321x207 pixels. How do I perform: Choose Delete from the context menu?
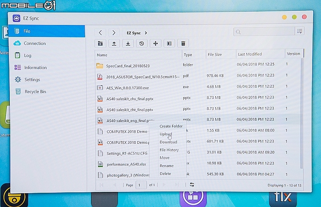click(165, 174)
